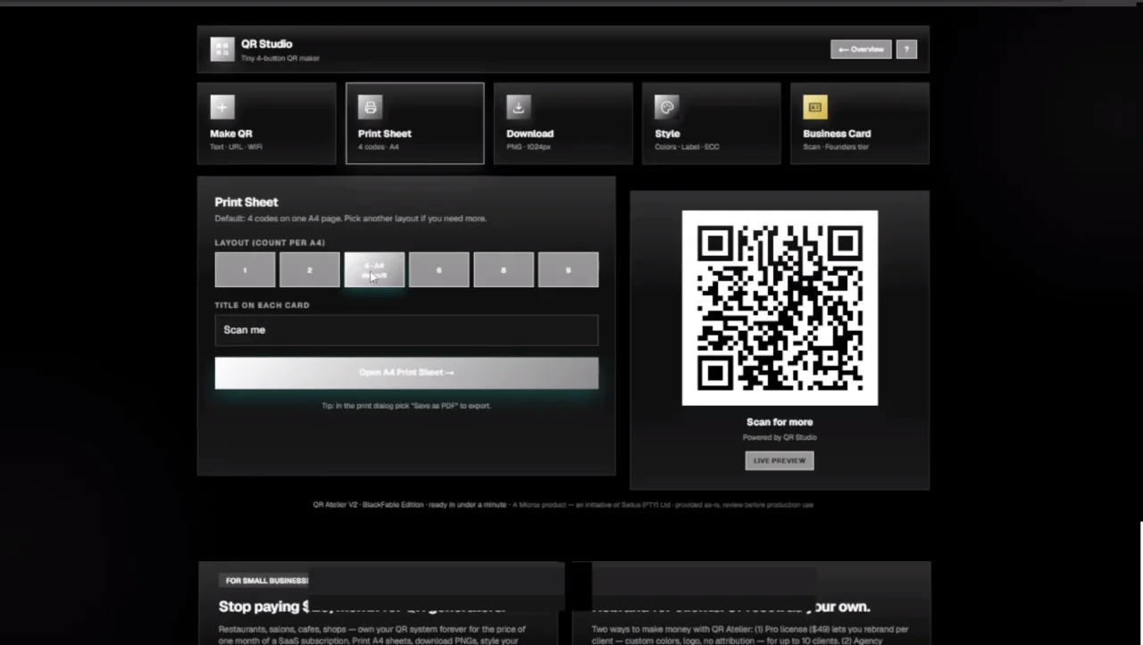Click the Style palette icon
The image size is (1143, 645).
[667, 107]
